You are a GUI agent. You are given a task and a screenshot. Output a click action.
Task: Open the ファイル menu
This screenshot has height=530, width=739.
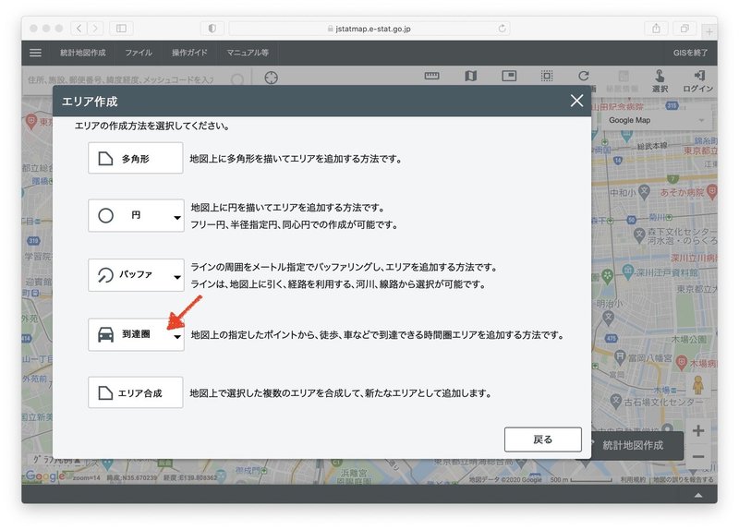pyautogui.click(x=138, y=53)
